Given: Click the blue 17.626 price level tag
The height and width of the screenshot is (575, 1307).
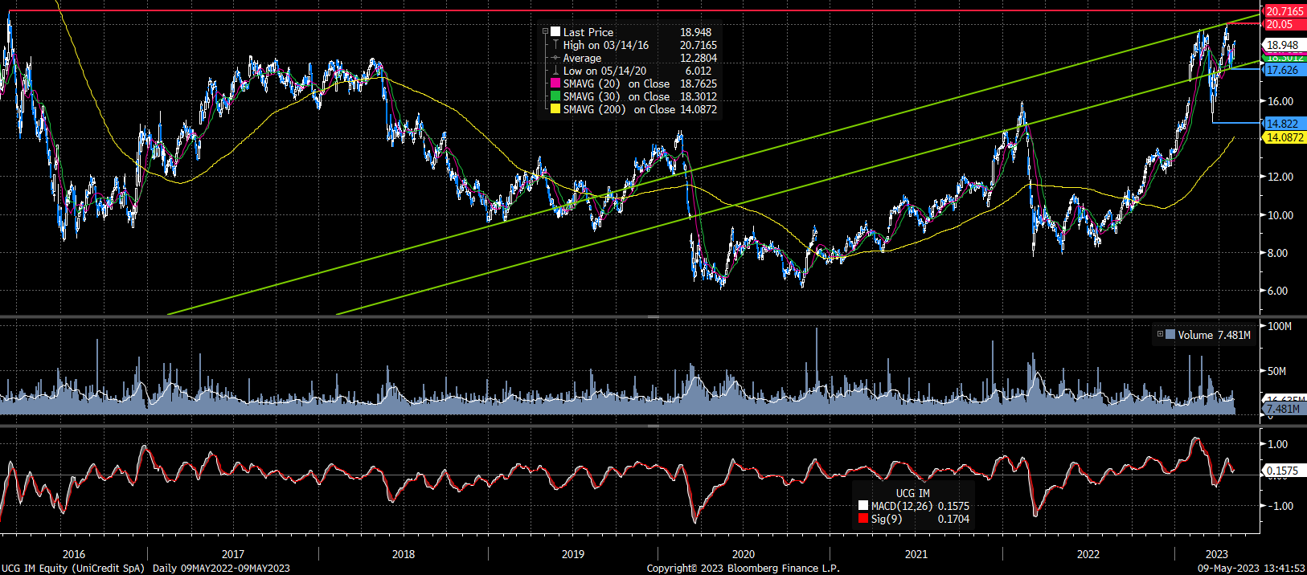Looking at the screenshot, I should pos(1282,70).
